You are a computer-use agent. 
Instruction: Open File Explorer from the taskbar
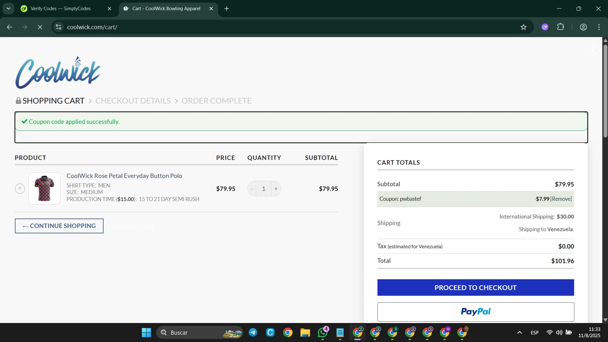(x=305, y=333)
